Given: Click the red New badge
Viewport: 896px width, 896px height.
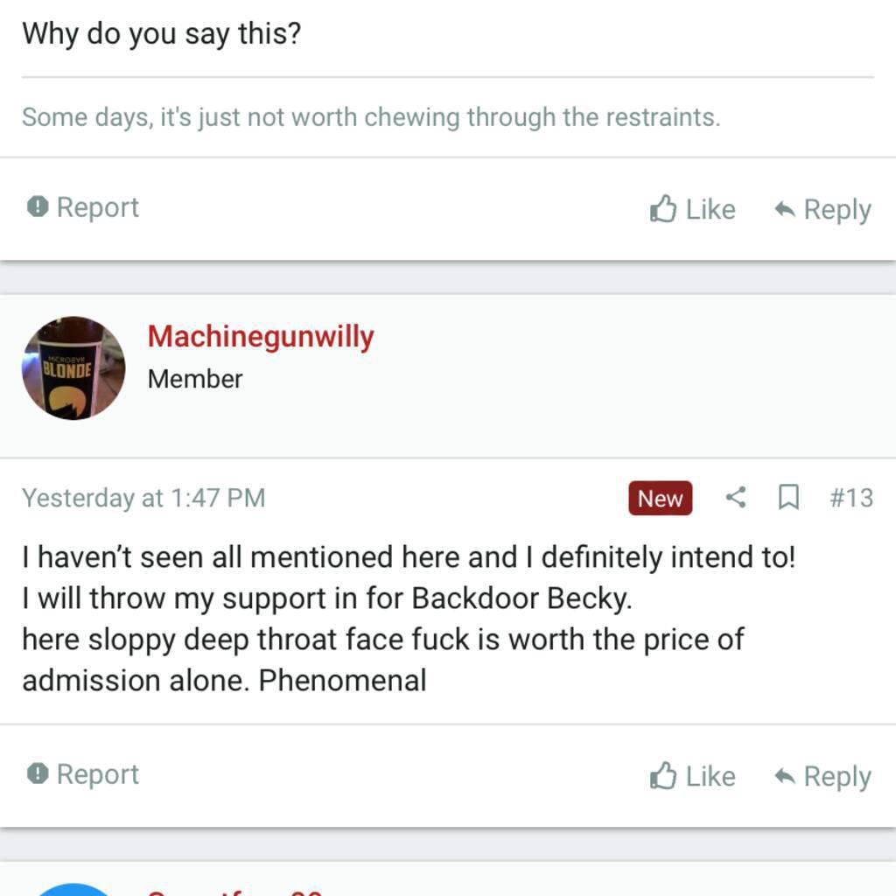Looking at the screenshot, I should [x=660, y=498].
